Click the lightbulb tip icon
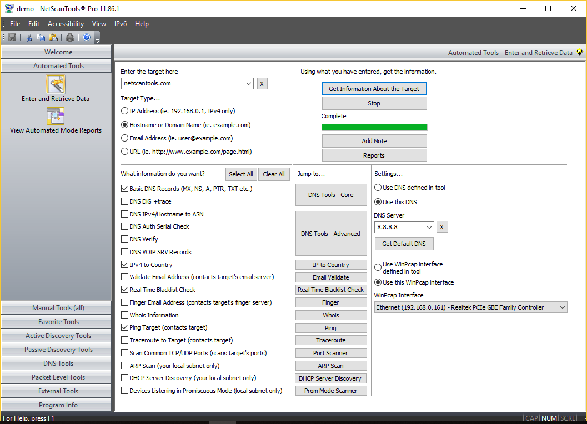This screenshot has height=424, width=587. click(580, 52)
